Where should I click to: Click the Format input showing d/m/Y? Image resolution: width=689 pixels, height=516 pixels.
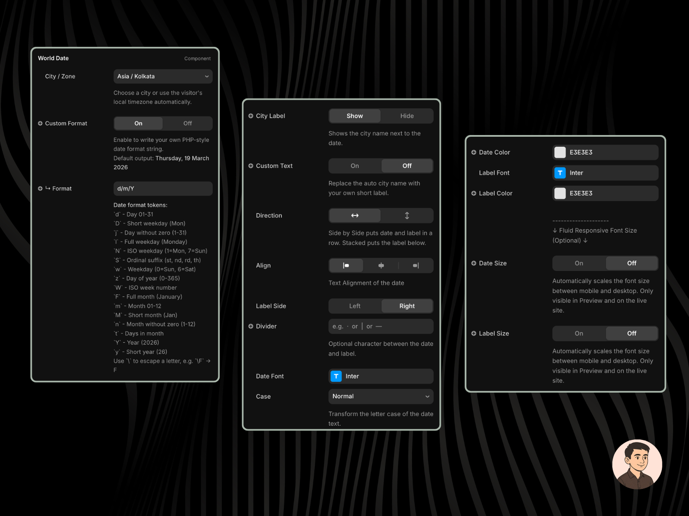click(163, 188)
